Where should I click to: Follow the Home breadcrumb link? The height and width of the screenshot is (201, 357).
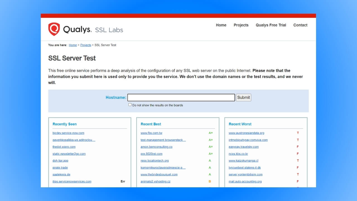pyautogui.click(x=73, y=45)
